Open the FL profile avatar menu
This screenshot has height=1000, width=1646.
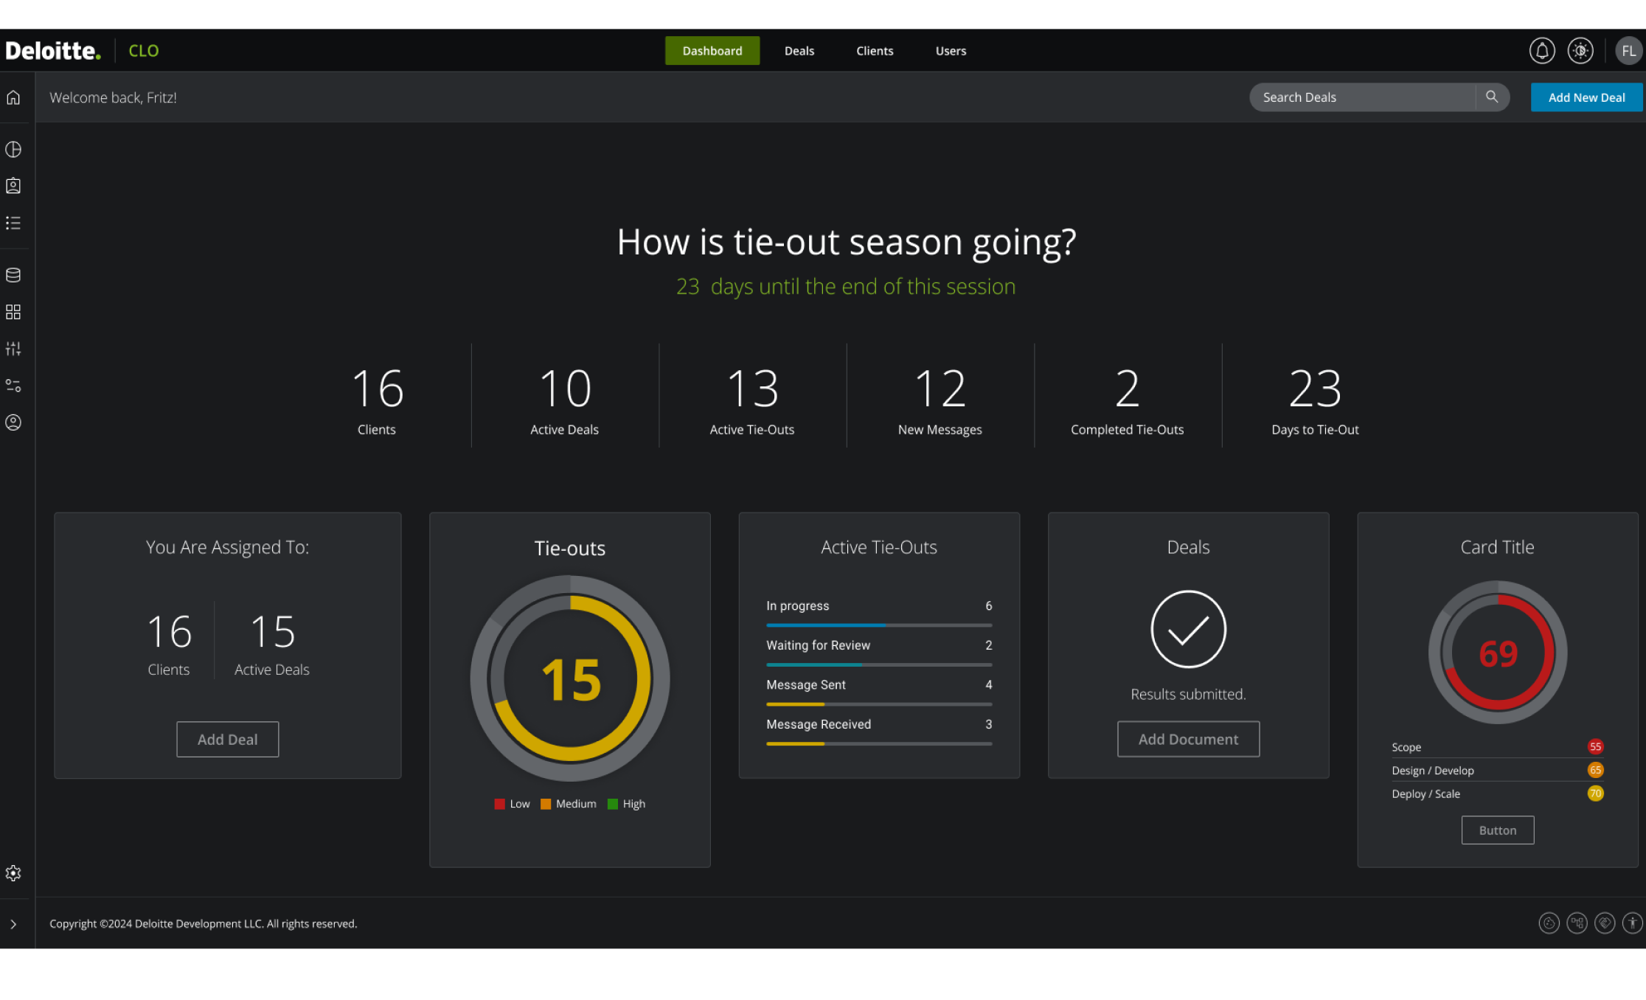(1628, 50)
